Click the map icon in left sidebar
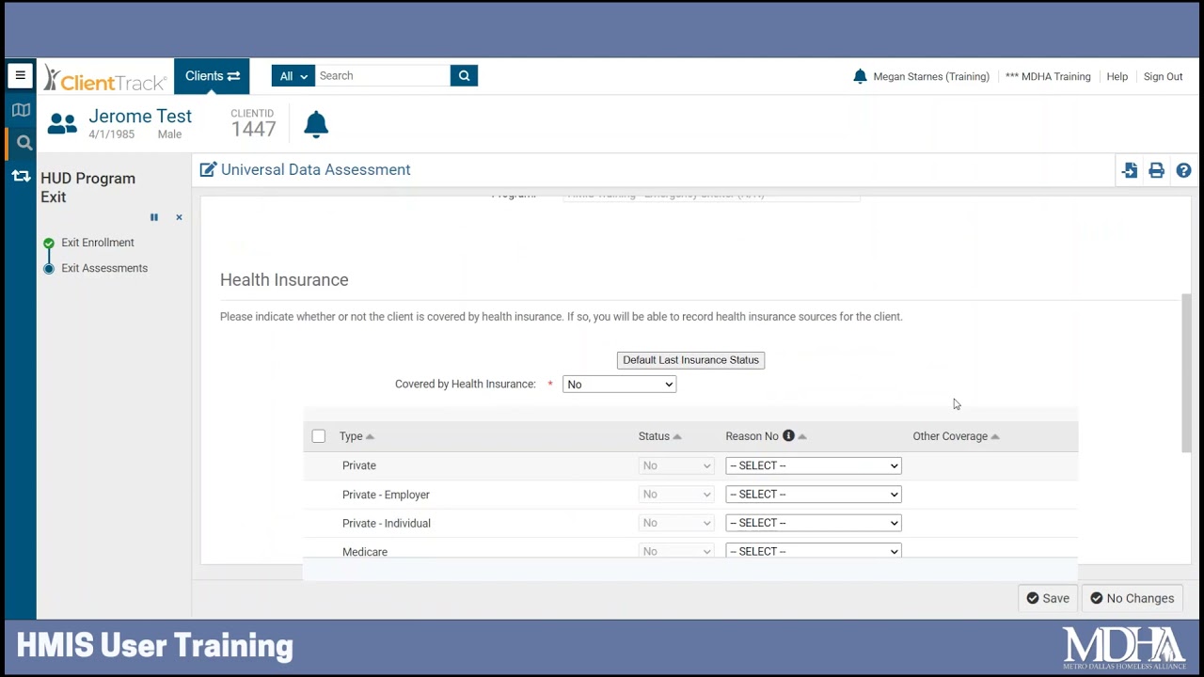The image size is (1204, 677). [x=21, y=110]
